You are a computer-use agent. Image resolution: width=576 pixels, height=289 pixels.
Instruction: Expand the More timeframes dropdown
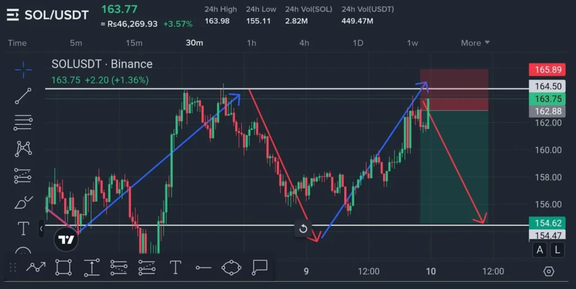(475, 43)
